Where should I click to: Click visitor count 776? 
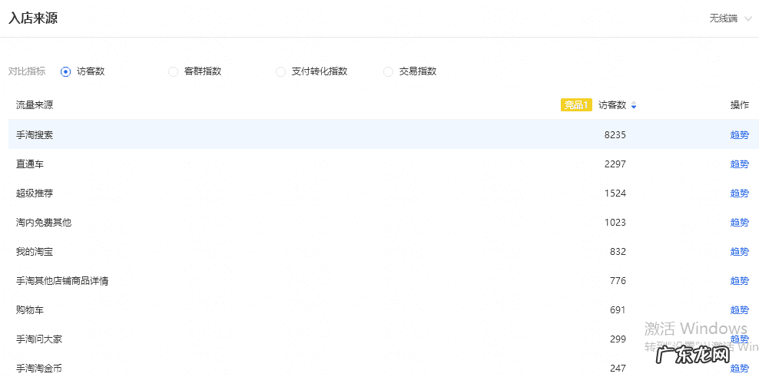click(618, 281)
